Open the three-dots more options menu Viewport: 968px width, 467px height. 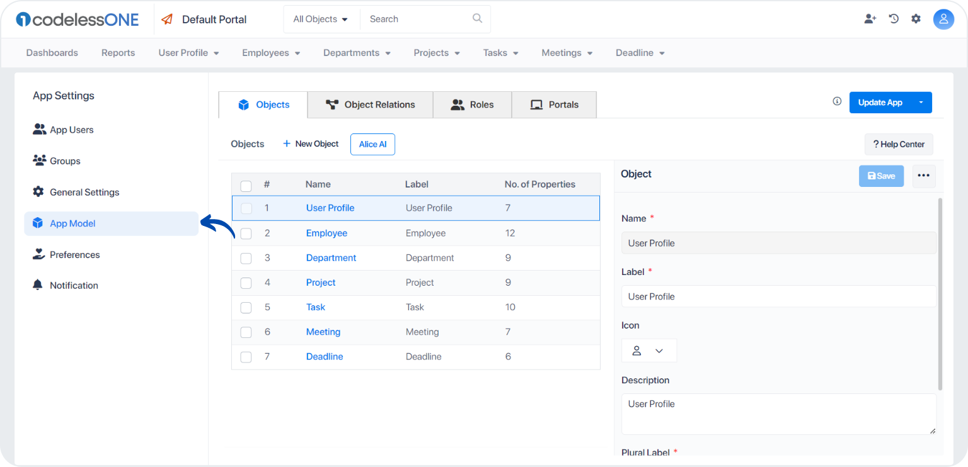pos(924,176)
